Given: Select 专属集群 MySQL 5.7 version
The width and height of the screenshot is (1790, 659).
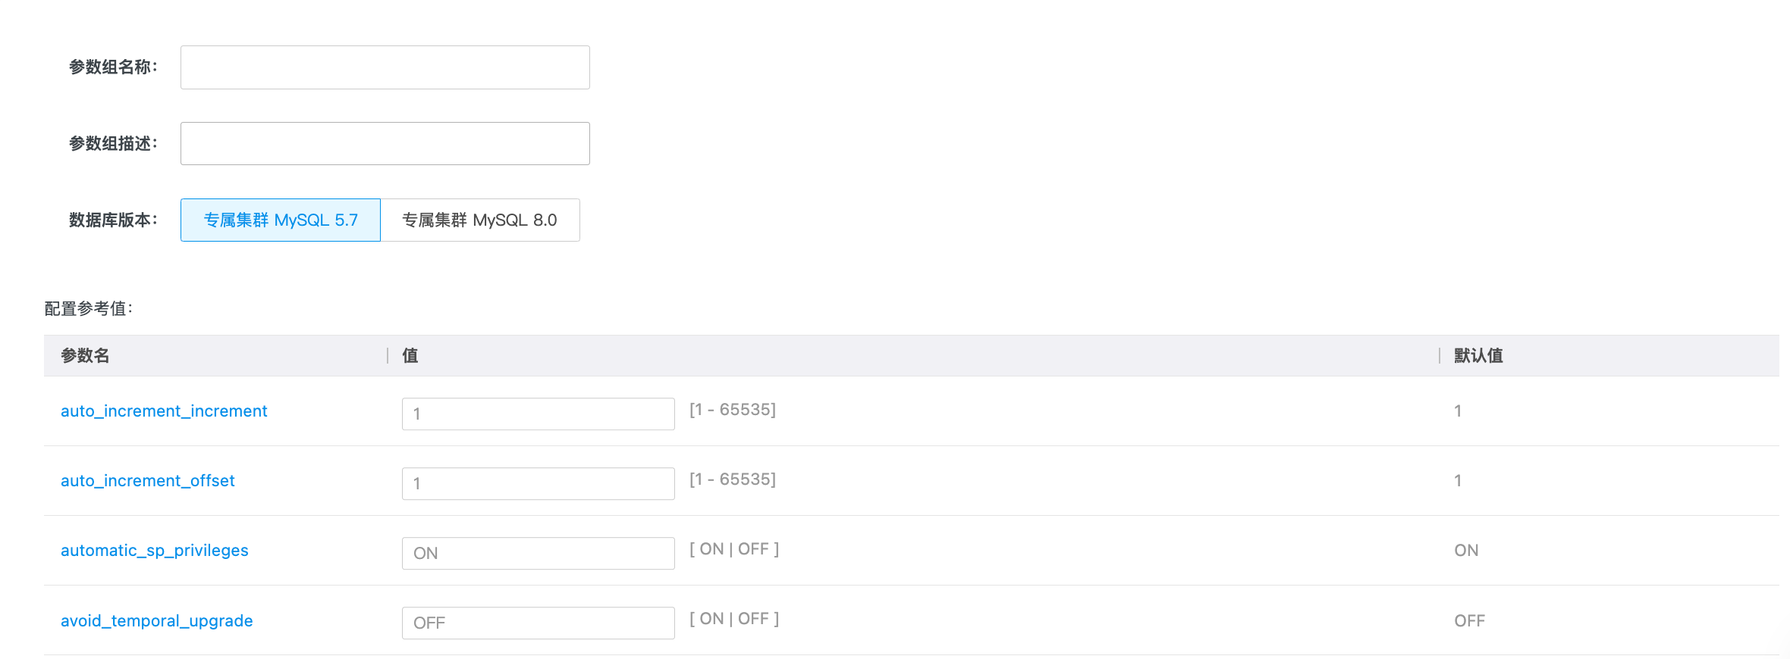Looking at the screenshot, I should point(280,220).
